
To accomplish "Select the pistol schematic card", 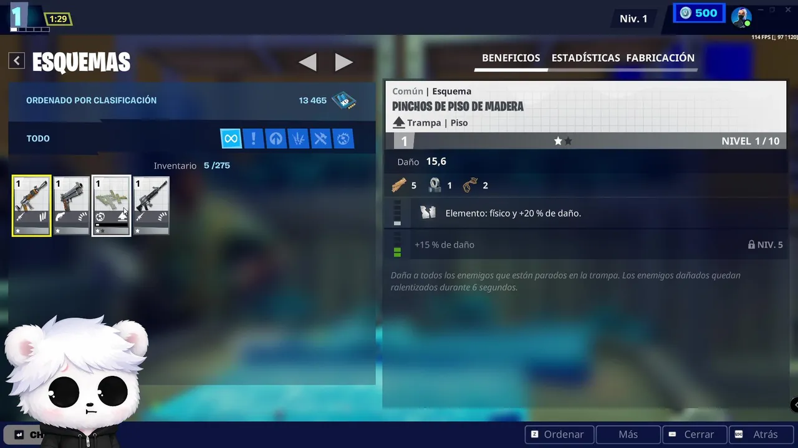I will coord(72,206).
